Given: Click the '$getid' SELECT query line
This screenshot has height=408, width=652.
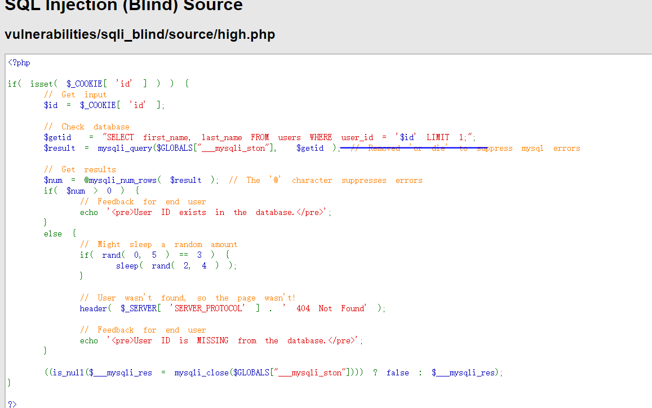Looking at the screenshot, I should tap(260, 137).
